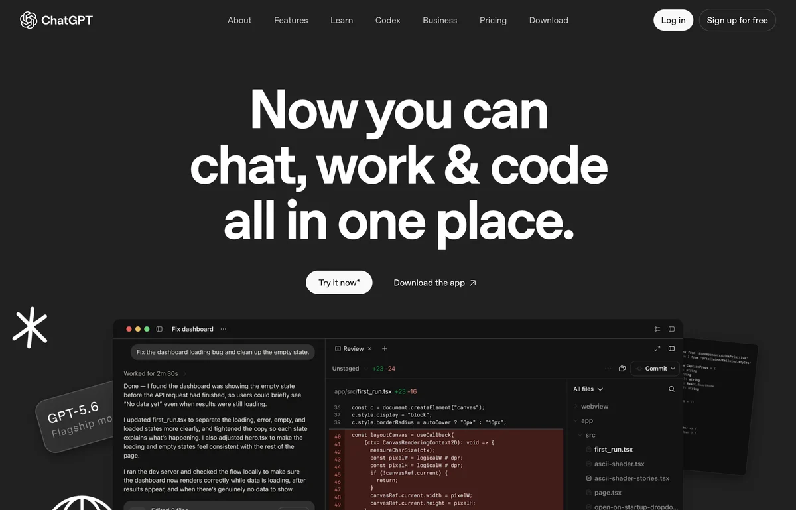The height and width of the screenshot is (510, 796).
Task: Open the All files dropdown
Action: tap(588, 389)
